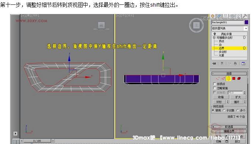Open the Create command panel tab
The height and width of the screenshot is (144, 251).
(213, 16)
